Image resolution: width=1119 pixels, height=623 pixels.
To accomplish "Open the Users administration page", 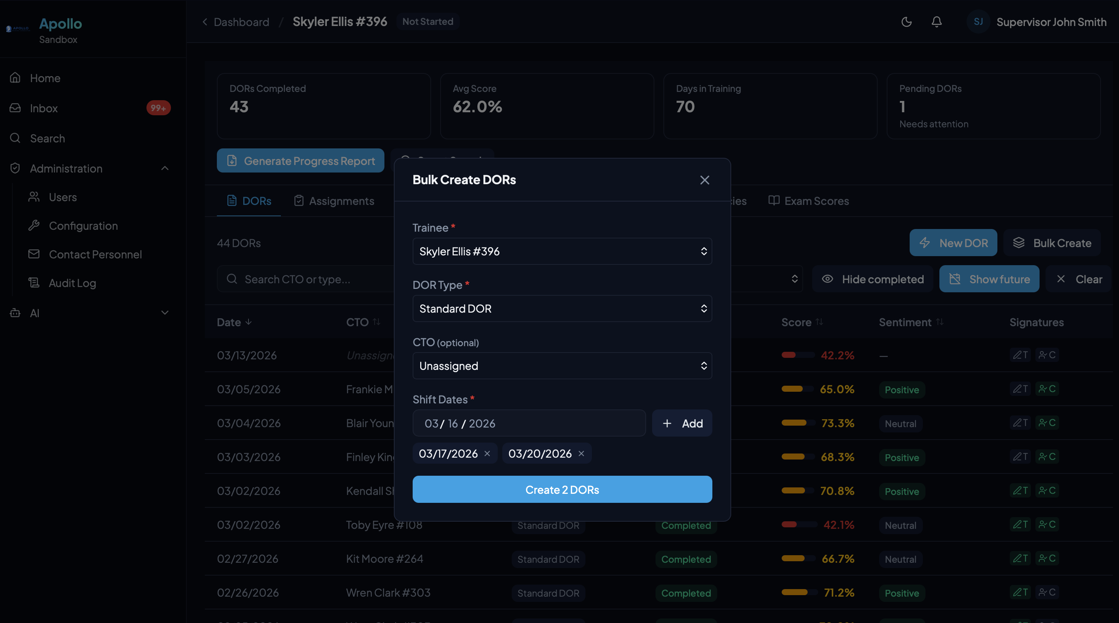I will [63, 197].
